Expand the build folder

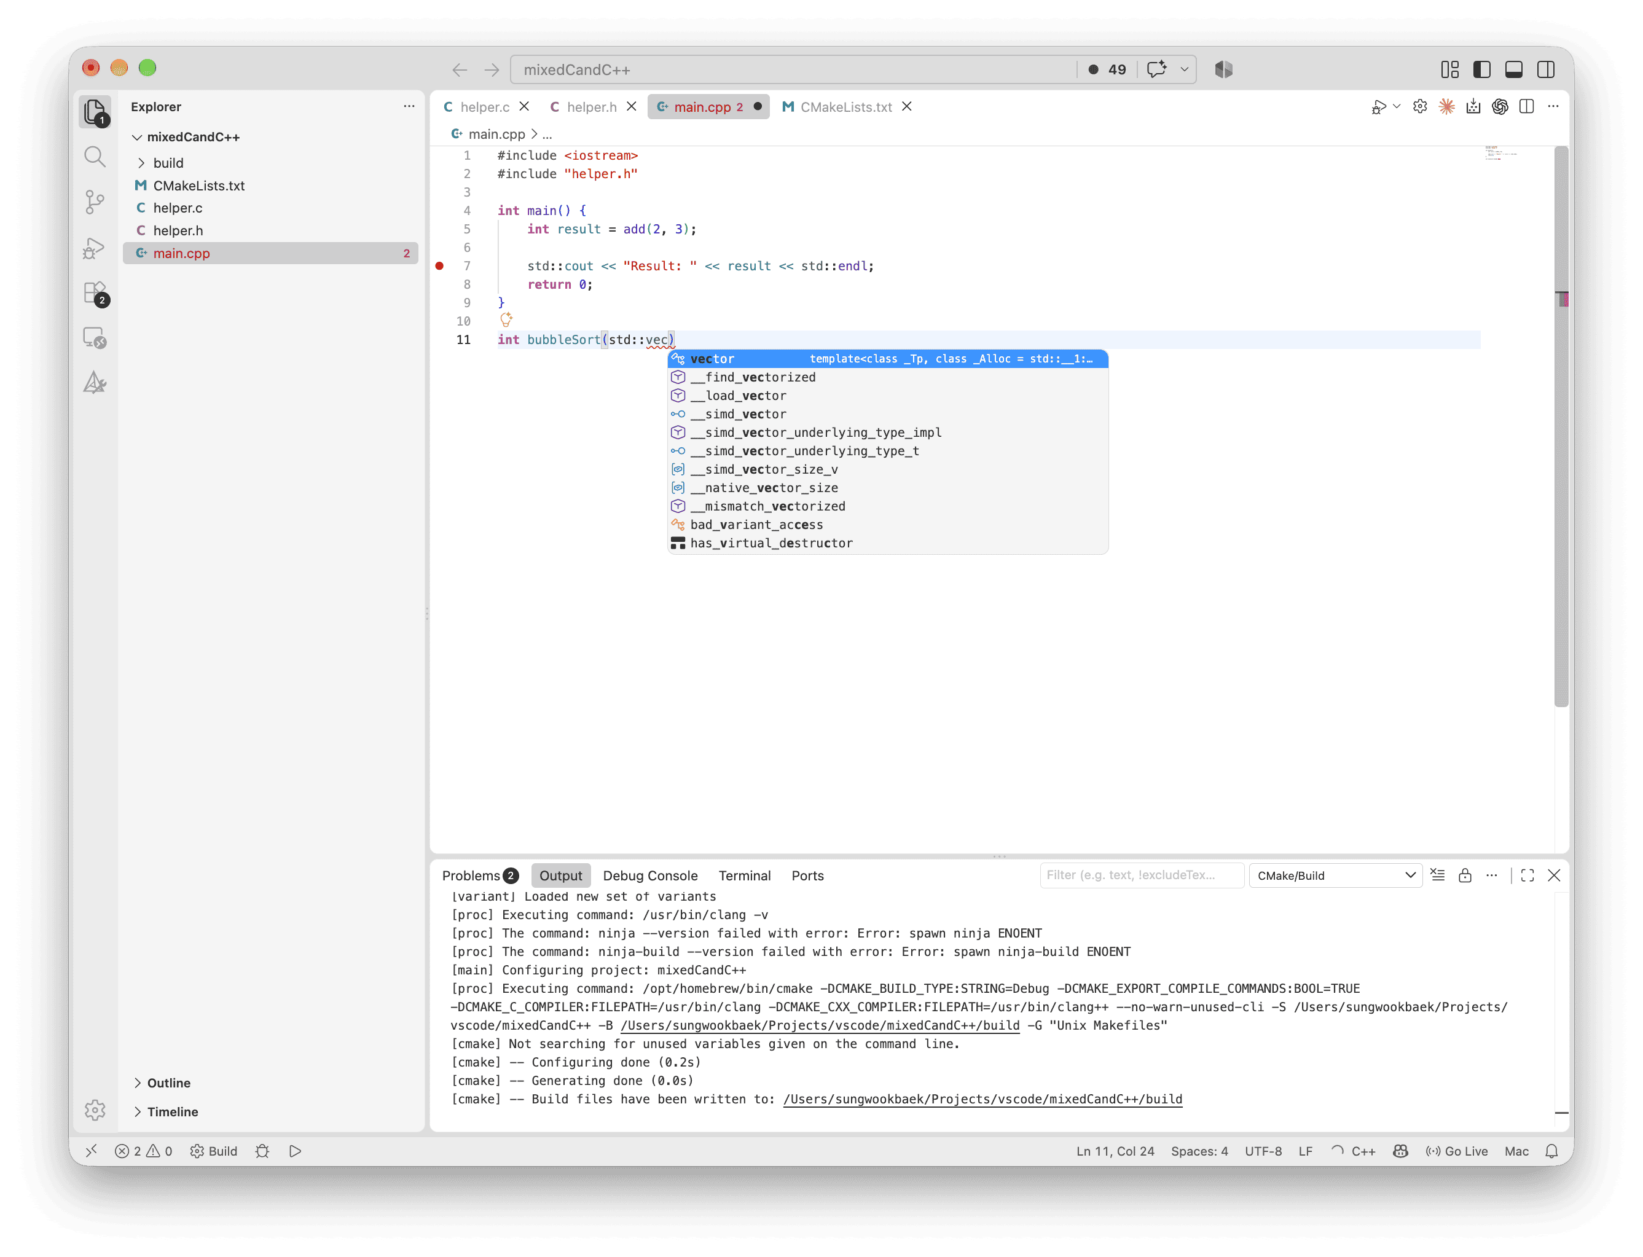click(168, 163)
